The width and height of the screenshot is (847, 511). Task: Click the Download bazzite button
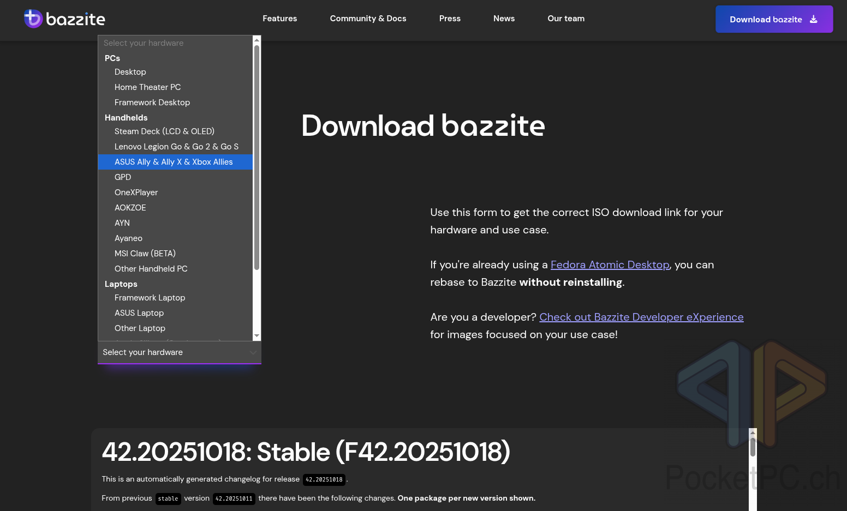773,19
